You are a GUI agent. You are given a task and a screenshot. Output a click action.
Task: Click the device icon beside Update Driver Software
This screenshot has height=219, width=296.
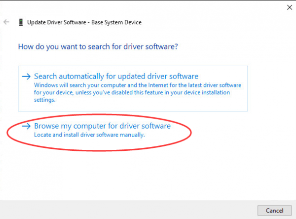pyautogui.click(x=20, y=22)
